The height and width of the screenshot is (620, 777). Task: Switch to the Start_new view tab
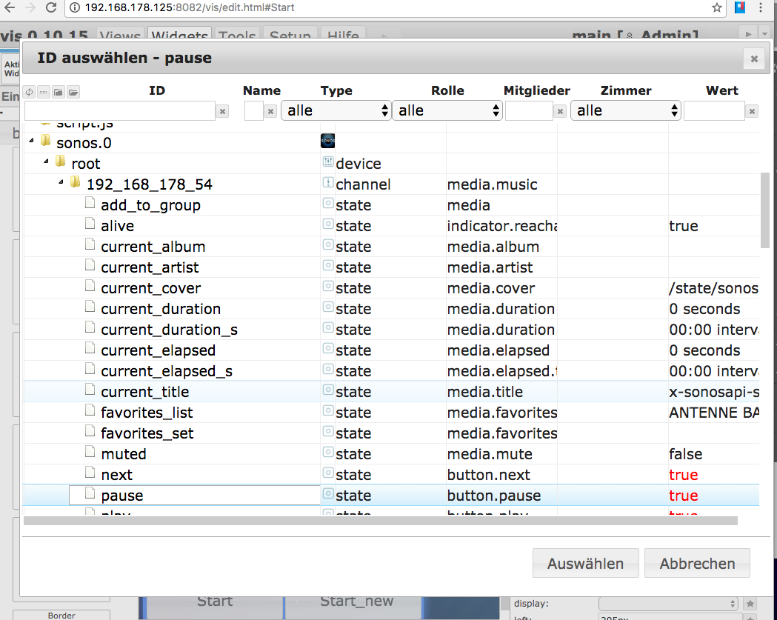[x=353, y=607]
